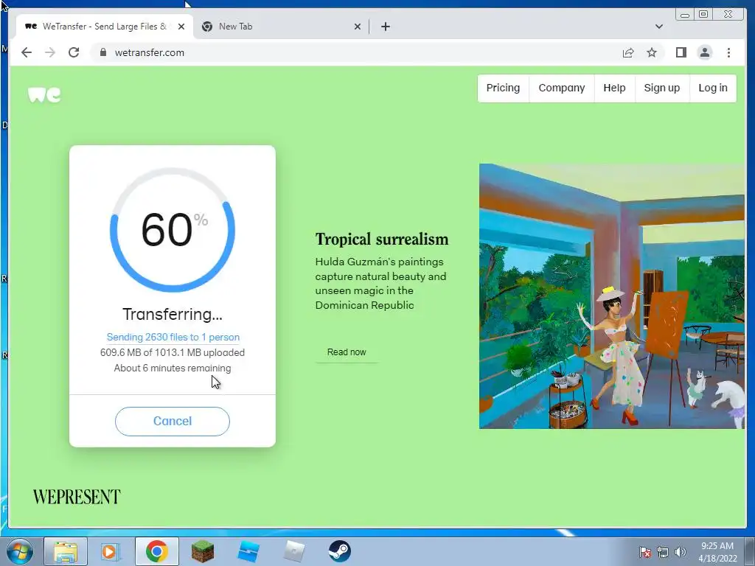
Task: Open the Chrome profile avatar
Action: pyautogui.click(x=704, y=52)
